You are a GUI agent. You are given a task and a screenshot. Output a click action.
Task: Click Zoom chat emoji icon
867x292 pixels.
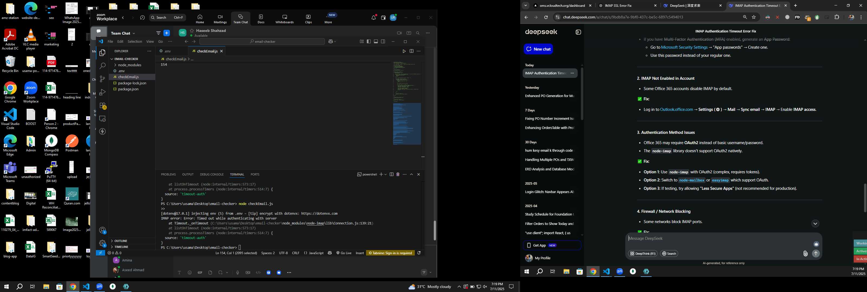point(189,273)
